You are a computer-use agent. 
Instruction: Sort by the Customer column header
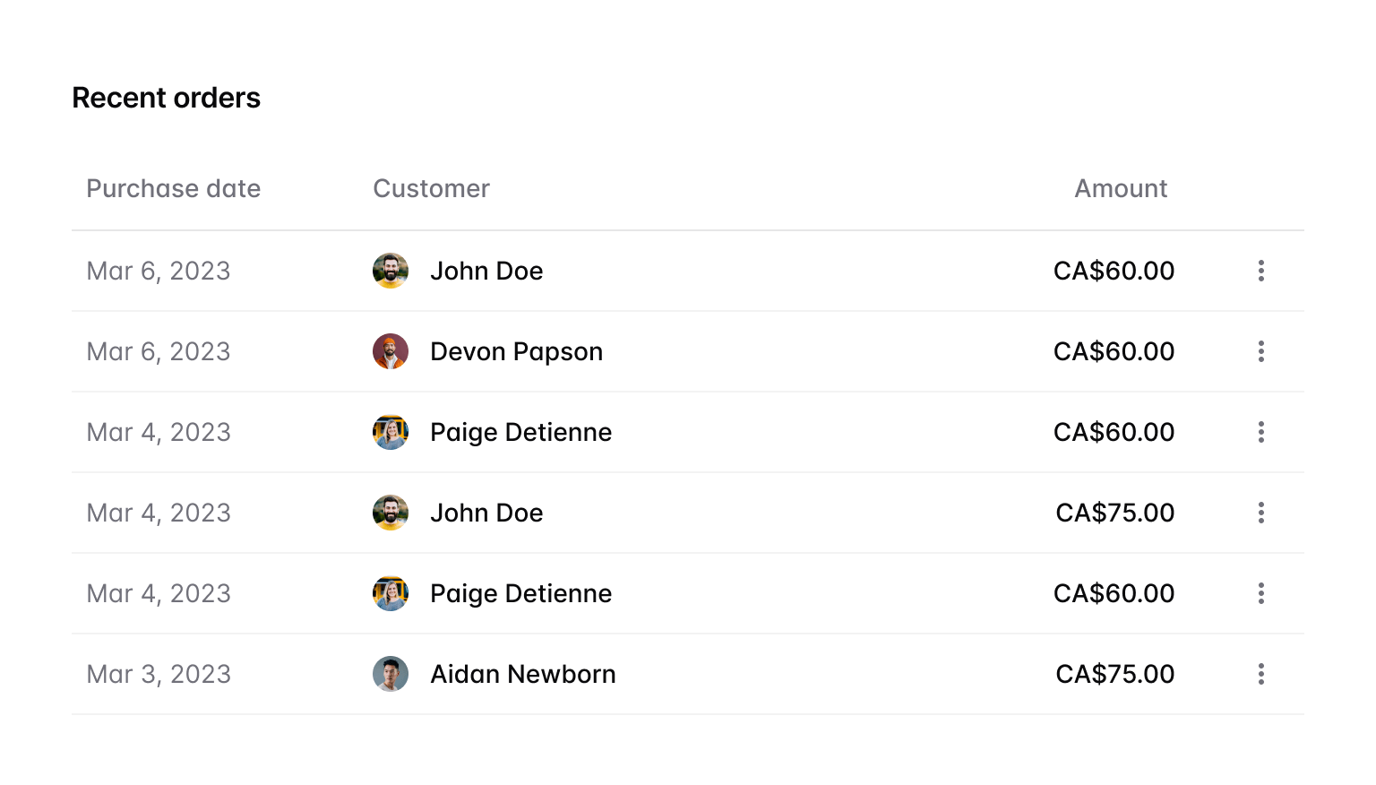431,188
